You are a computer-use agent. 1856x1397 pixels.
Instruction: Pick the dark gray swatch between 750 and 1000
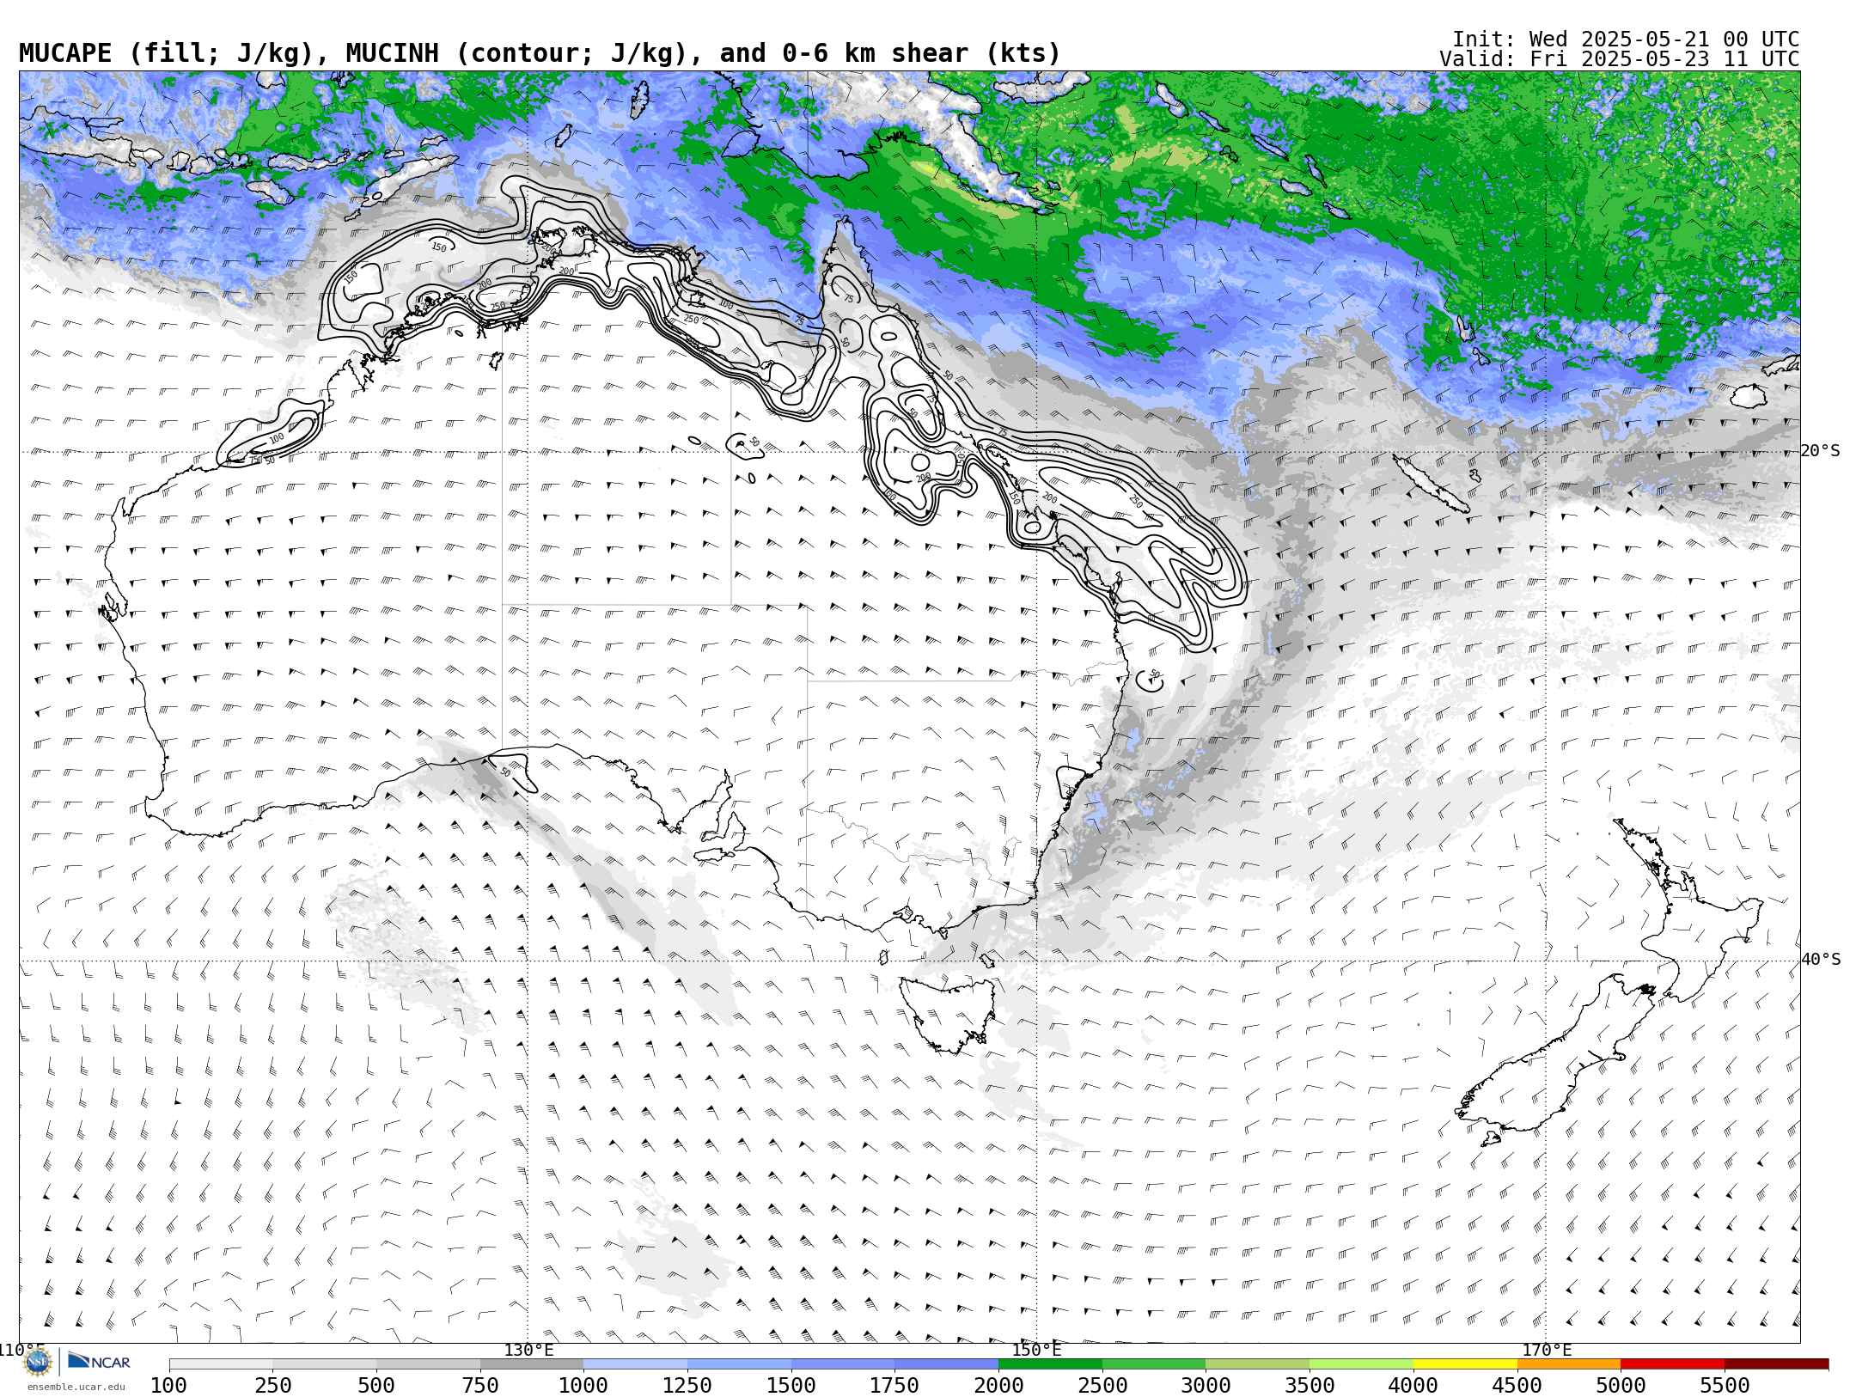(x=532, y=1364)
